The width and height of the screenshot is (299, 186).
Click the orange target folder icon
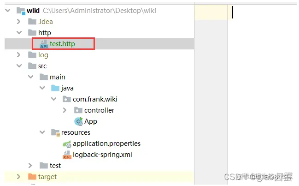click(32, 176)
